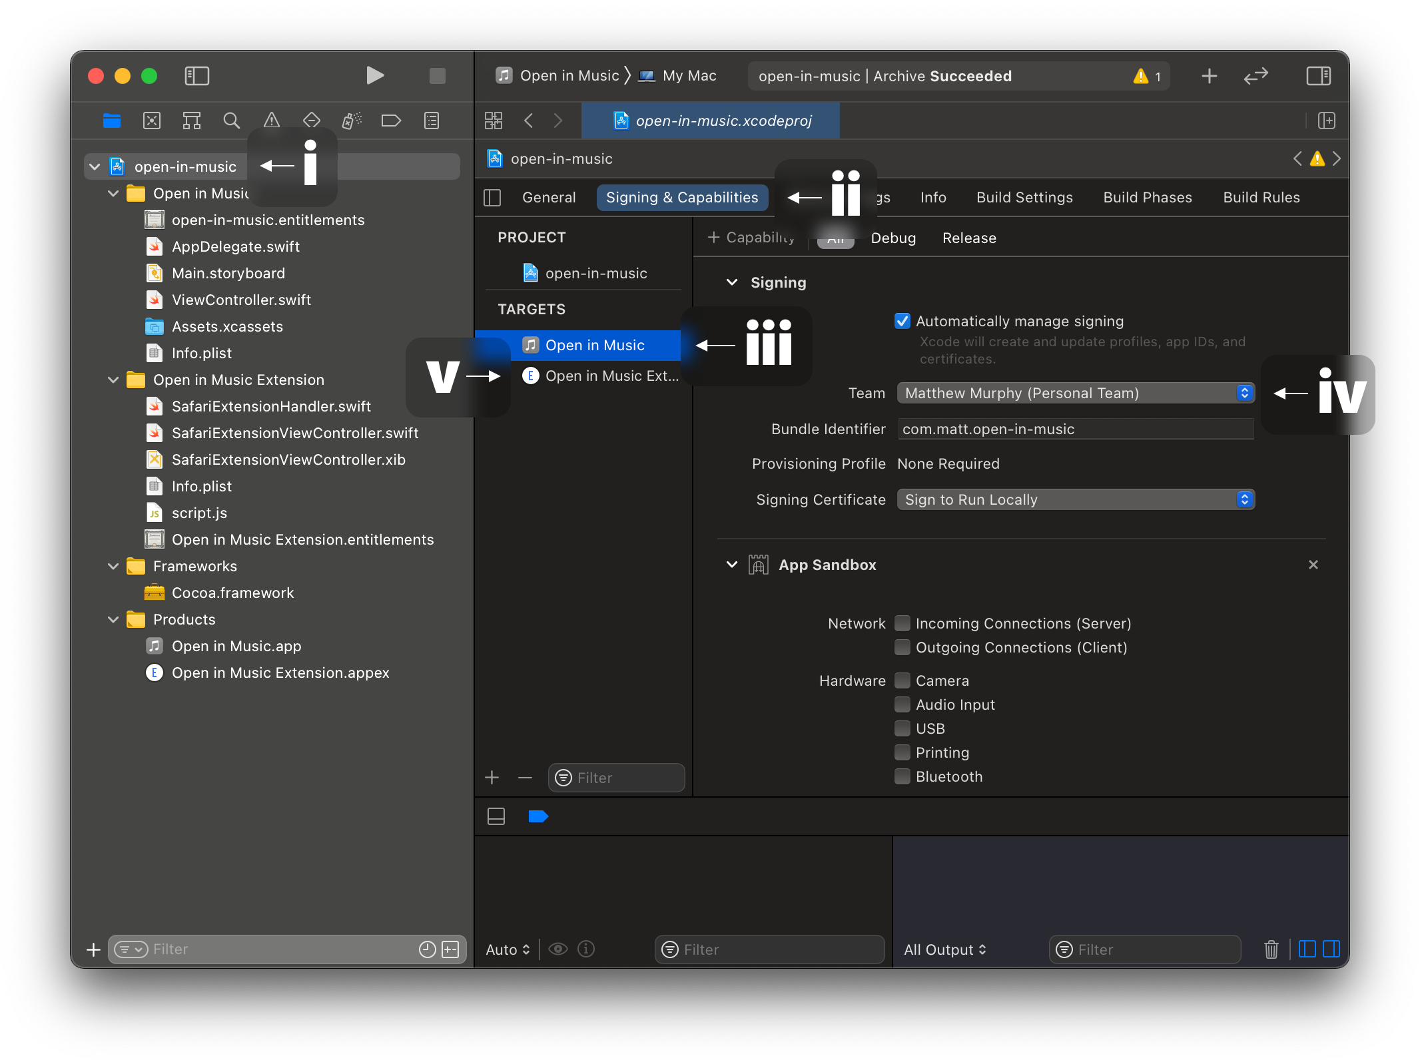Clear the debug console output

pos(1271,949)
